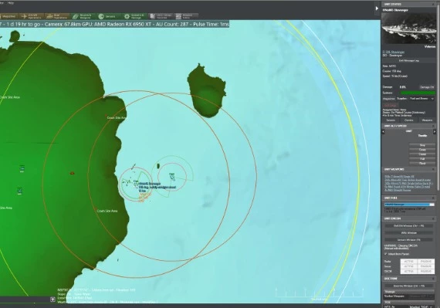Select the upper blue unit icon on the land
Screen dimensions: 440x308
(x=22, y=168)
